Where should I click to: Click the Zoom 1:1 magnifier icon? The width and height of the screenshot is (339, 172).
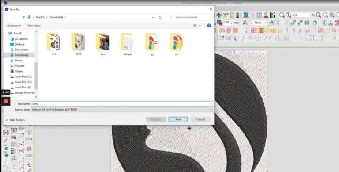click(289, 15)
